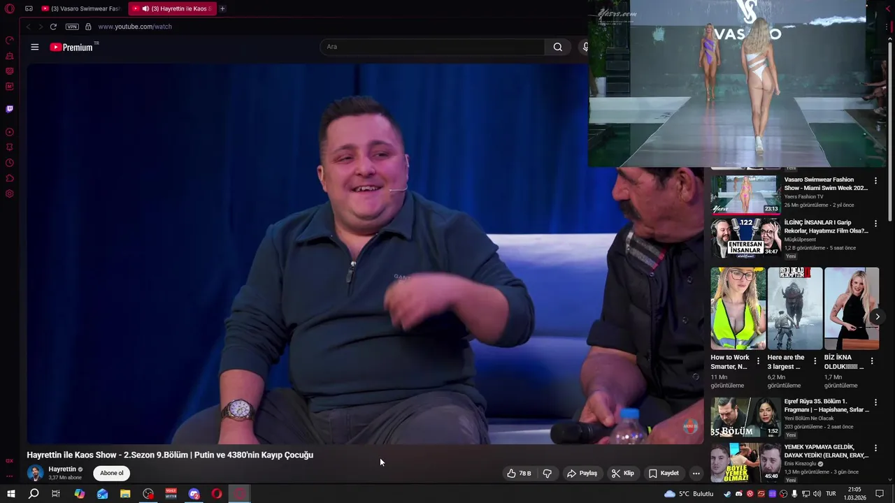
Task: Go forward with browser forward arrow
Action: point(41,27)
